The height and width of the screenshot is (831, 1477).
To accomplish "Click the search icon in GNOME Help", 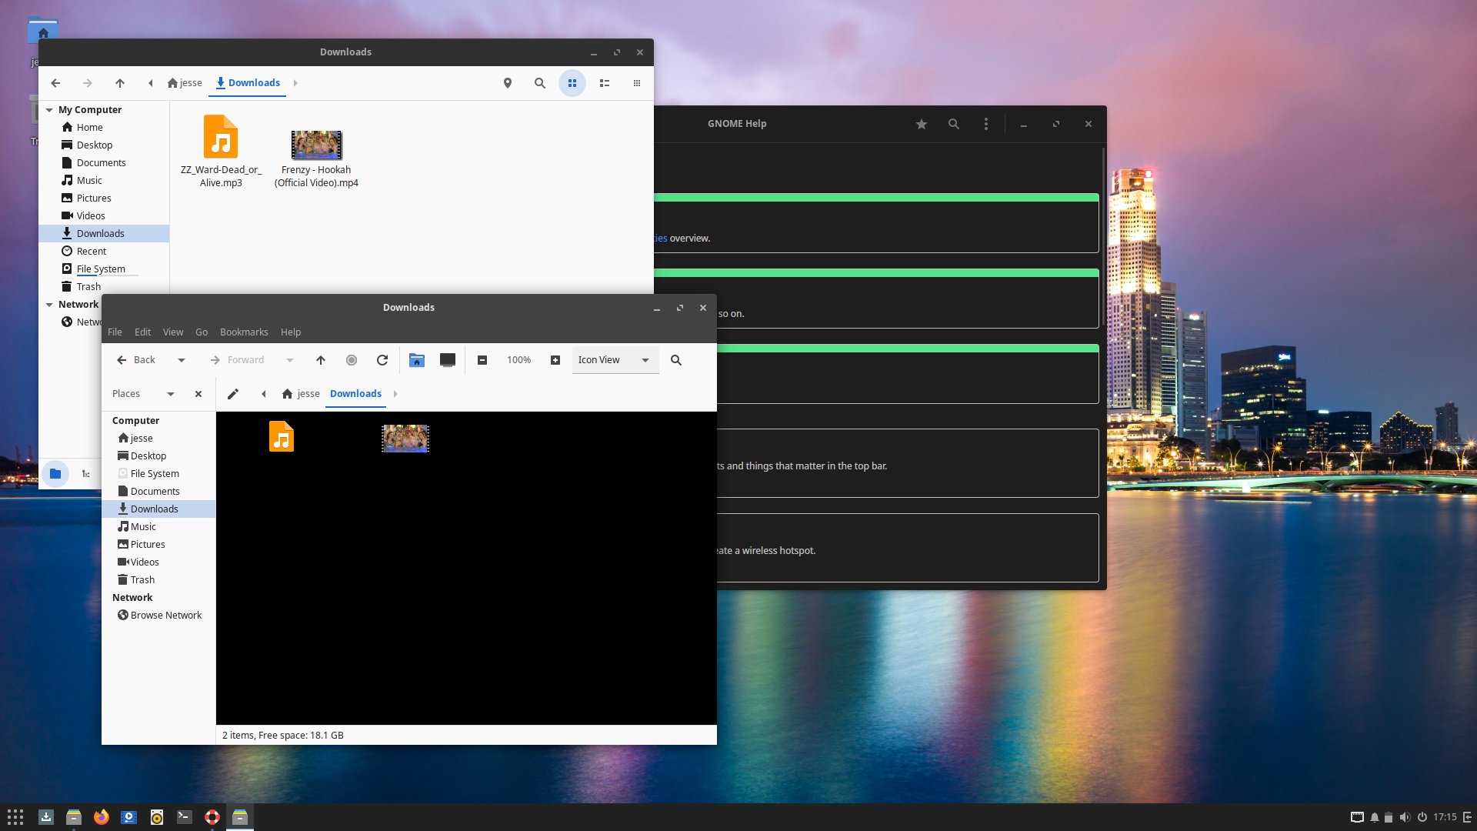I will coord(954,124).
